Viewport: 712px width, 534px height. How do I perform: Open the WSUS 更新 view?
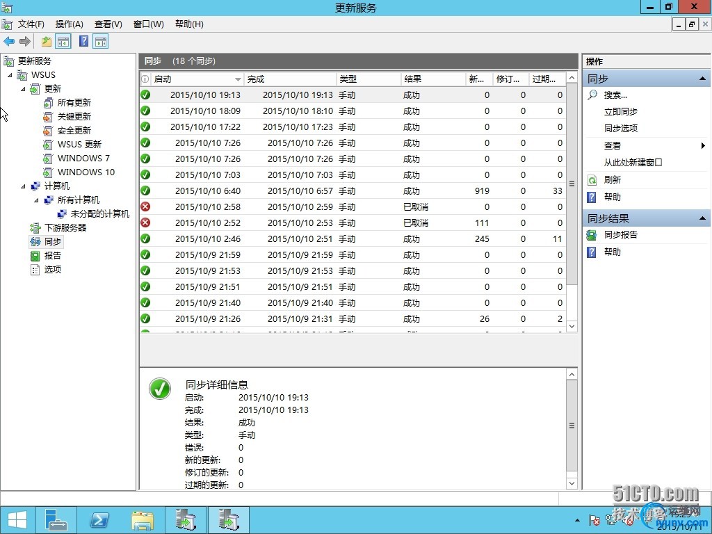pyautogui.click(x=79, y=145)
